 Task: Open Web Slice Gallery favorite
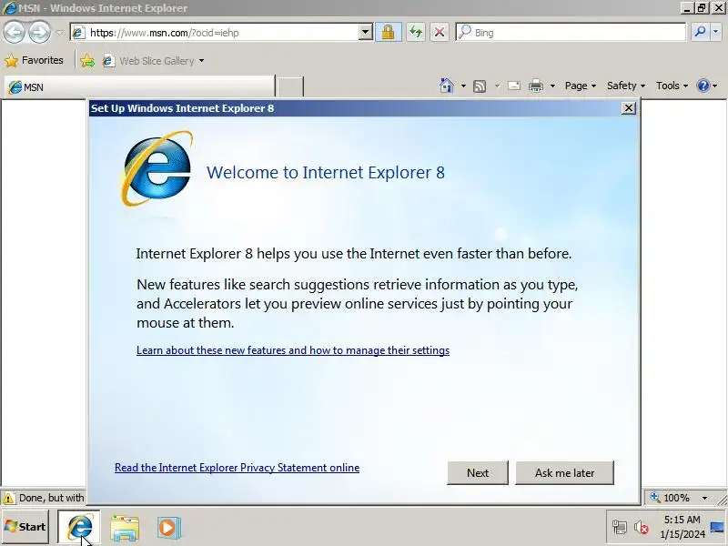coord(148,61)
